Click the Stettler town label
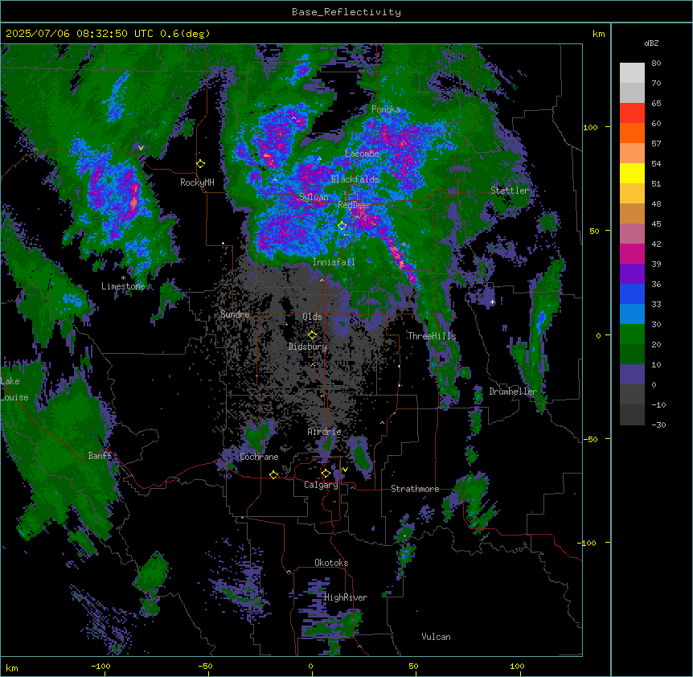The height and width of the screenshot is (677, 693). (510, 191)
